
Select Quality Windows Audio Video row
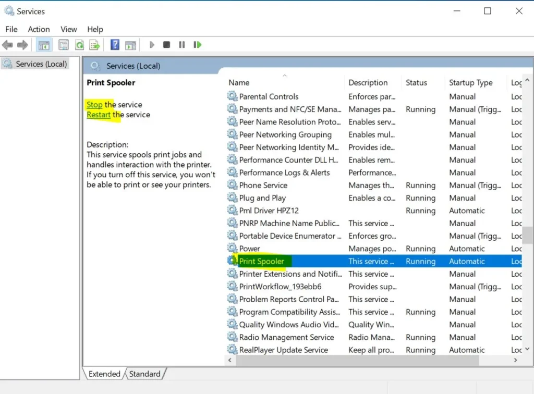[x=374, y=325]
